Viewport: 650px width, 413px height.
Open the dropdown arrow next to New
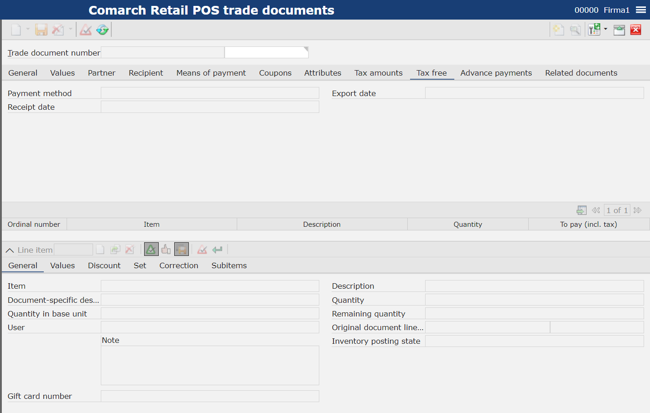click(x=28, y=29)
